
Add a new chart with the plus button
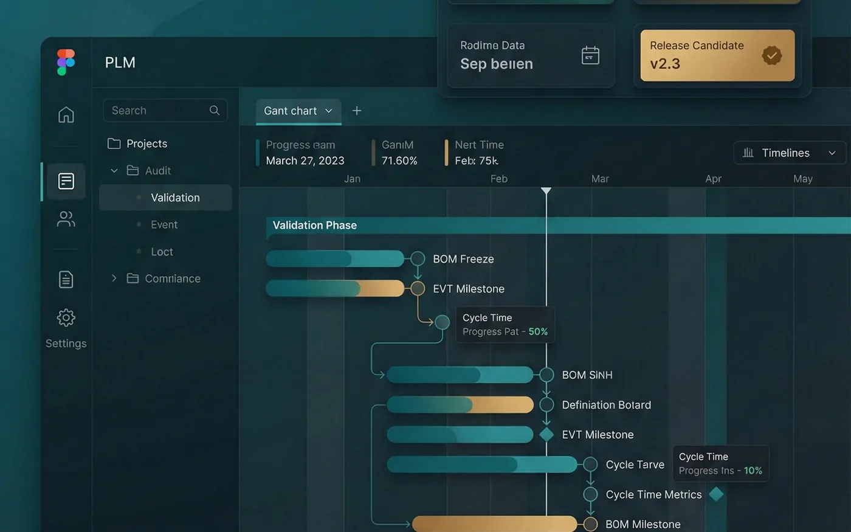click(x=357, y=111)
